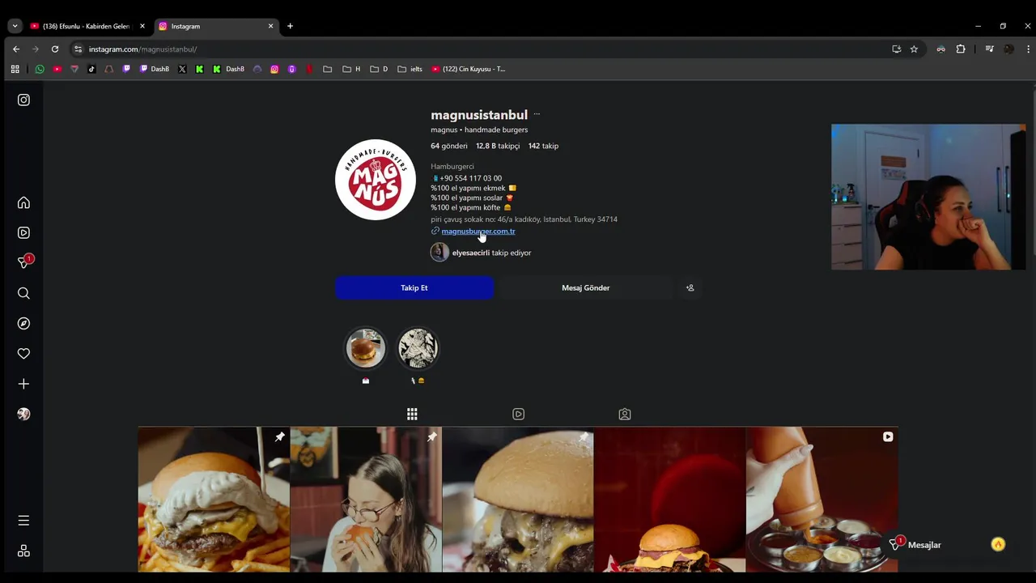
Task: View site information icon in address bar
Action: [x=78, y=49]
